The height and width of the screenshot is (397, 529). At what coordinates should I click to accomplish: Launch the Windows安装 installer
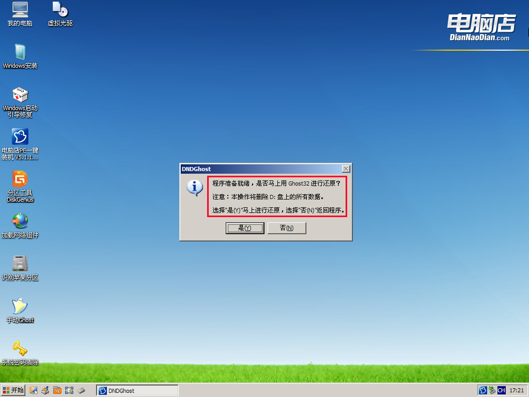coord(20,54)
